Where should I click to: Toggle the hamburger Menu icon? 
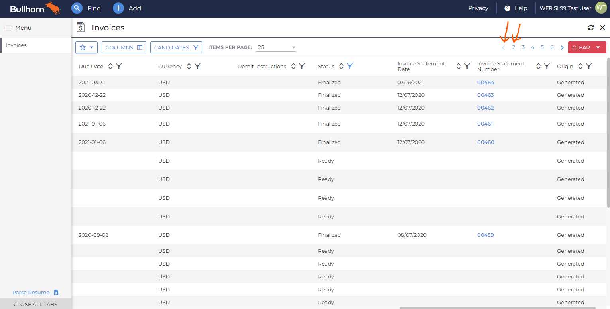point(8,28)
